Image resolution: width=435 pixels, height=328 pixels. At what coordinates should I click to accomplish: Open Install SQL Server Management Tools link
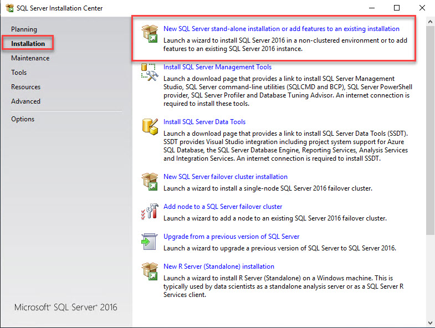coord(217,67)
